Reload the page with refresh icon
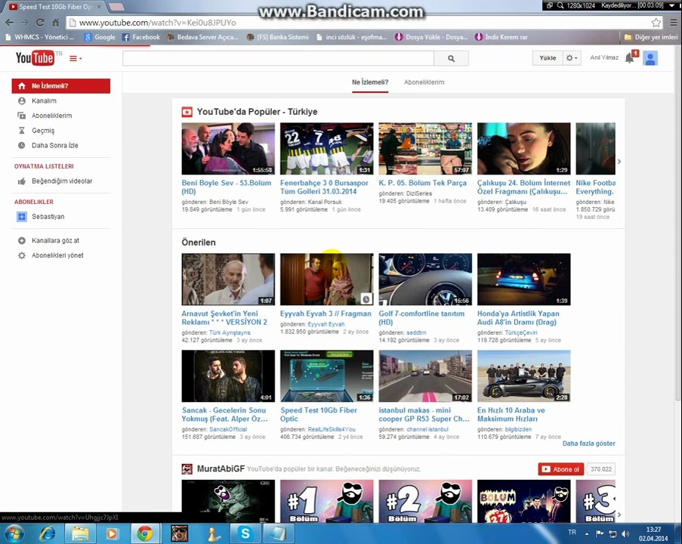Viewport: 682px width, 544px height. point(41,22)
